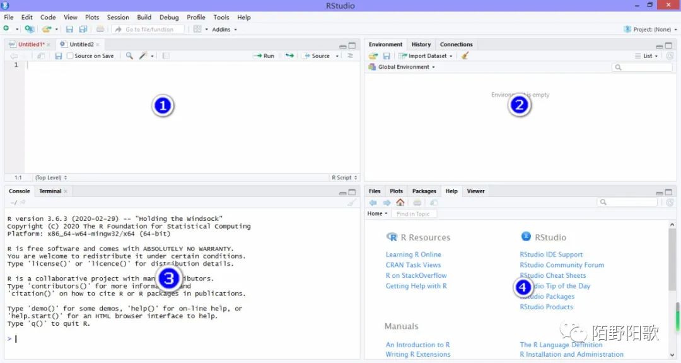Click the New File plus icon
Screen dimensions: 681x363
click(6, 28)
